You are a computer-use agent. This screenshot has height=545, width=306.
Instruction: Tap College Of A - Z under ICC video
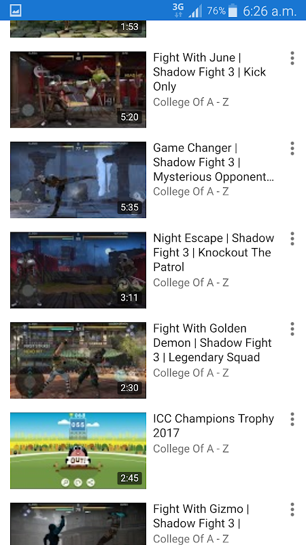point(191,449)
